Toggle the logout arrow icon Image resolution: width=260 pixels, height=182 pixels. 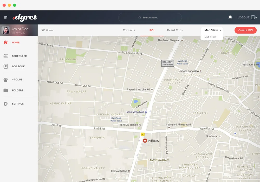[x=253, y=17]
